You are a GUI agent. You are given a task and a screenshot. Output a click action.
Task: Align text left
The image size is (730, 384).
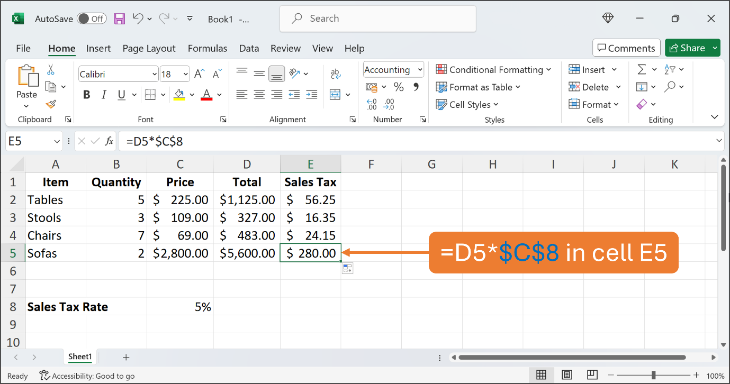point(242,95)
